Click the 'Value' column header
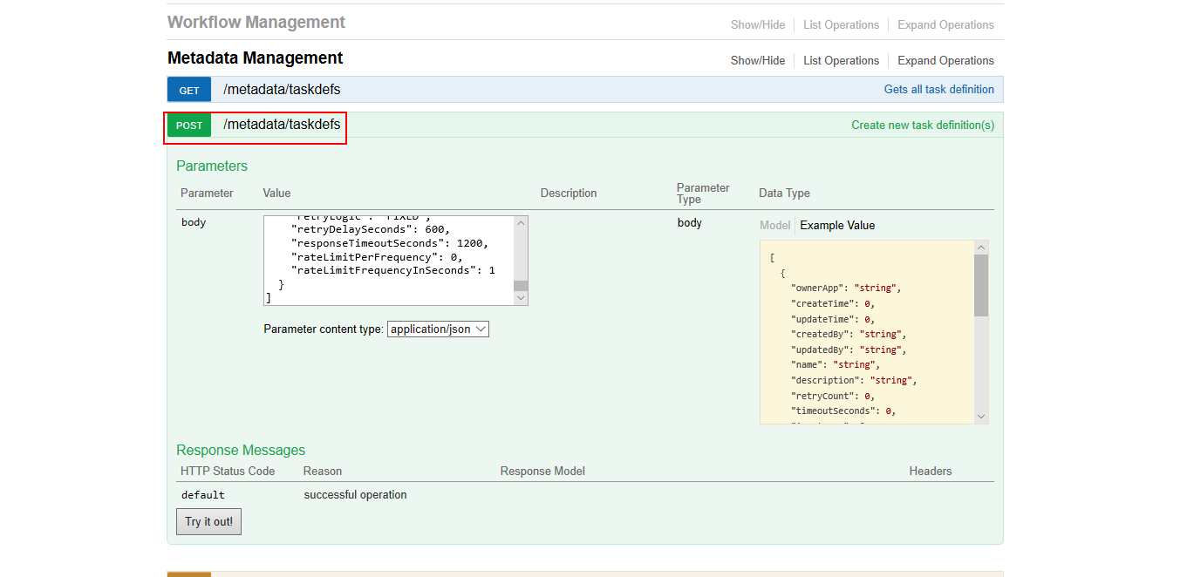 tap(276, 193)
